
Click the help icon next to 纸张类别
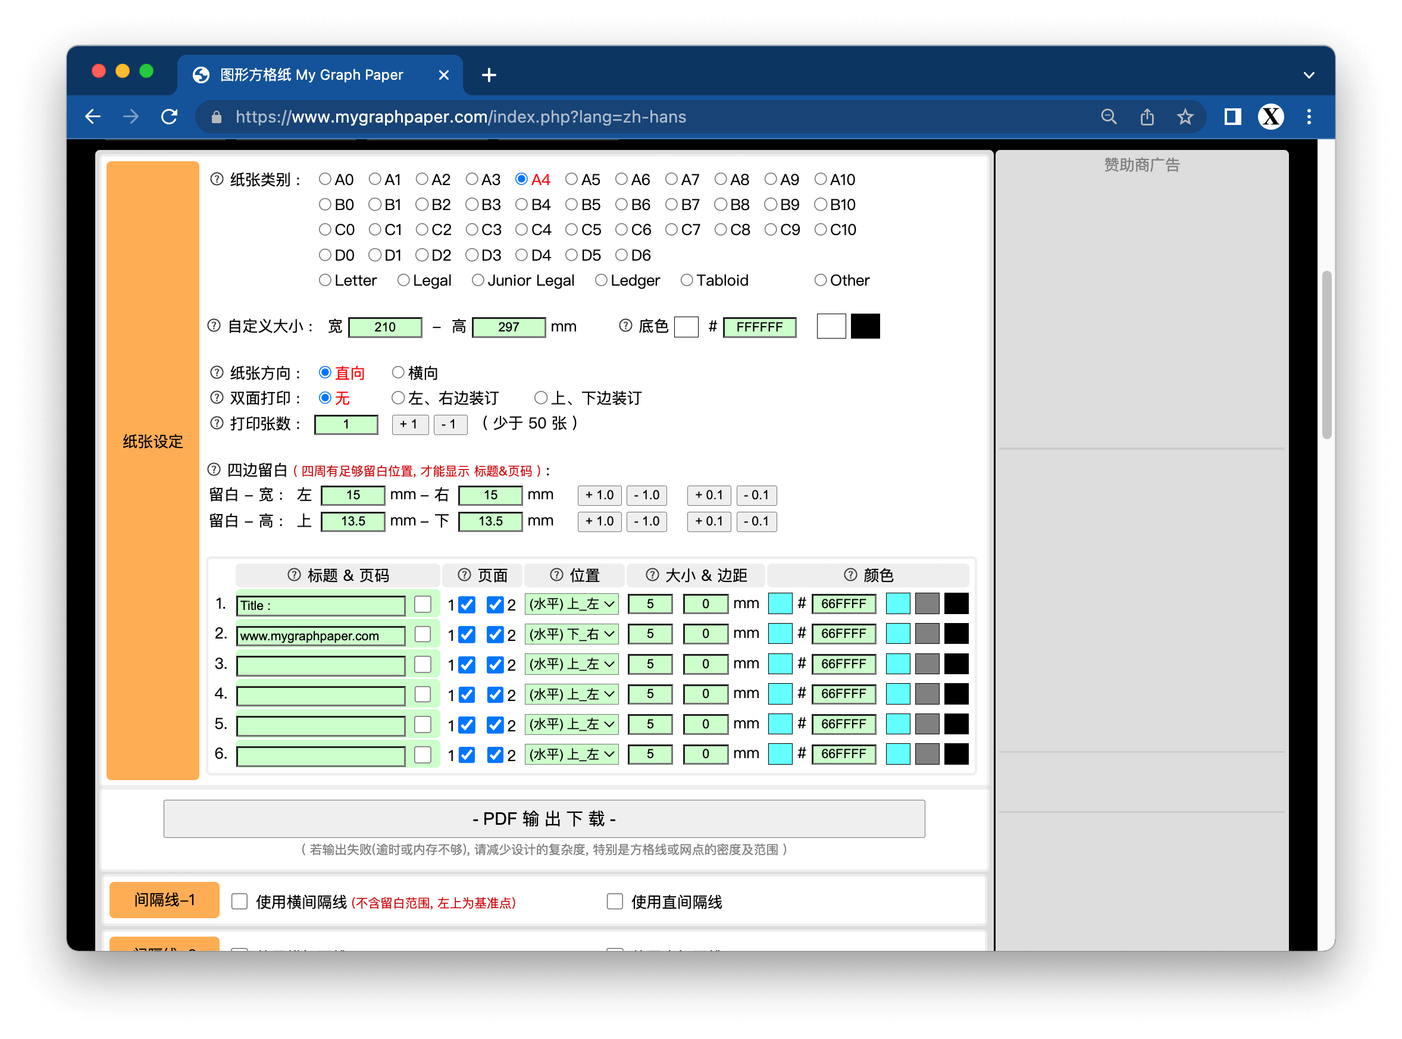click(217, 179)
